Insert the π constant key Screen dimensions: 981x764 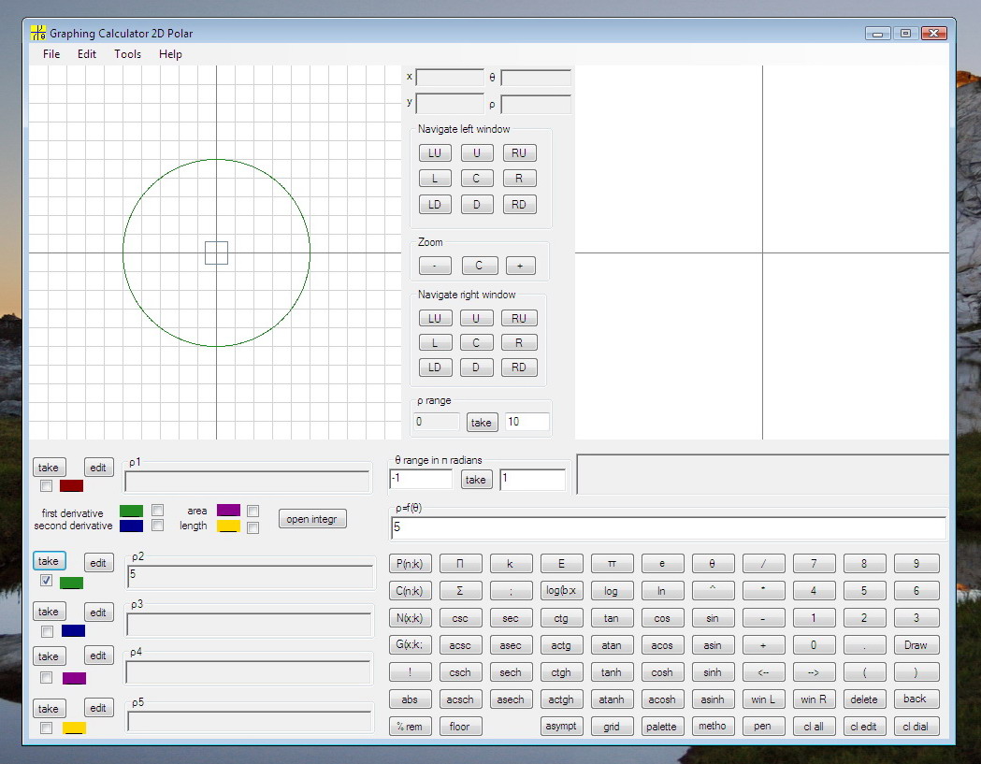pos(612,564)
